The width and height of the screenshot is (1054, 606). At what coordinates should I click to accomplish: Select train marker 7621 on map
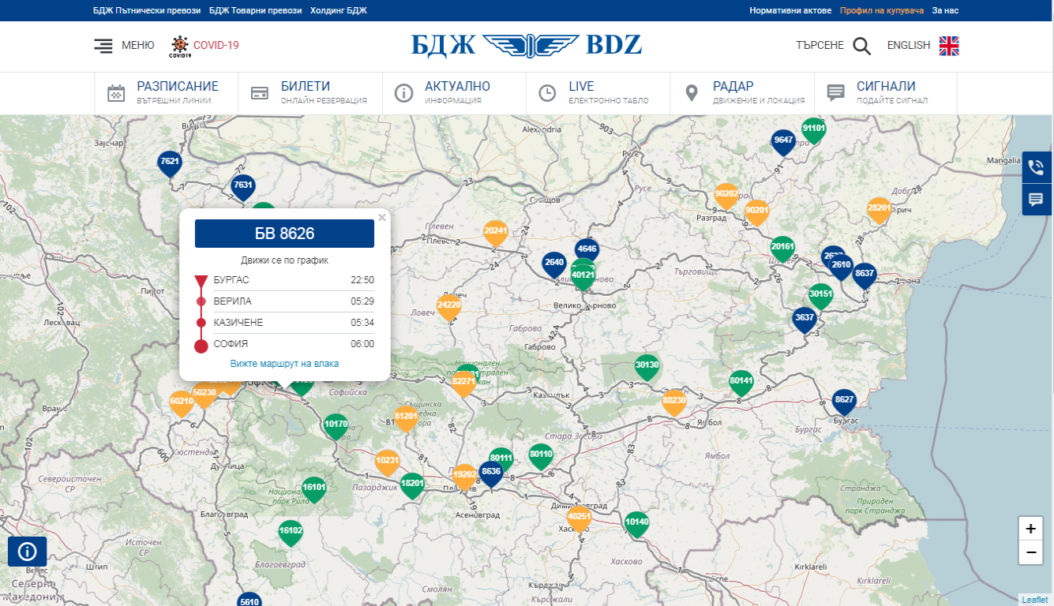coord(169,162)
